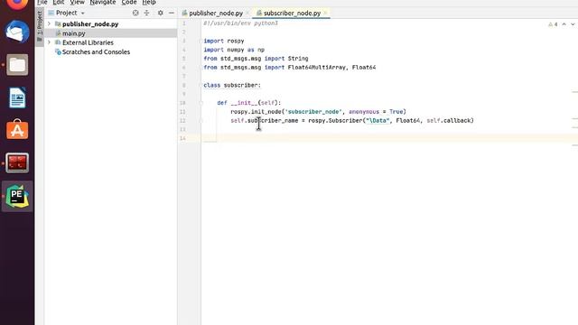Open the Files manager from the dock
This screenshot has height=325, width=578.
pyautogui.click(x=17, y=65)
